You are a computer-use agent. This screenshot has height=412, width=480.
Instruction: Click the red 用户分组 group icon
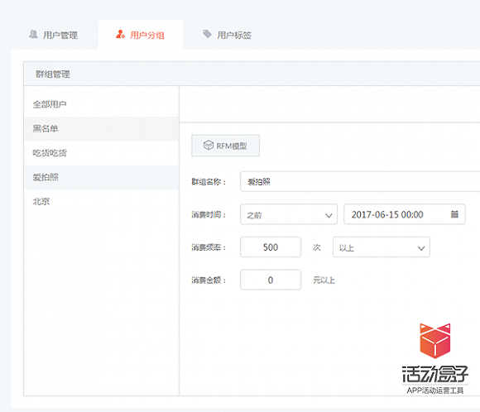[120, 34]
